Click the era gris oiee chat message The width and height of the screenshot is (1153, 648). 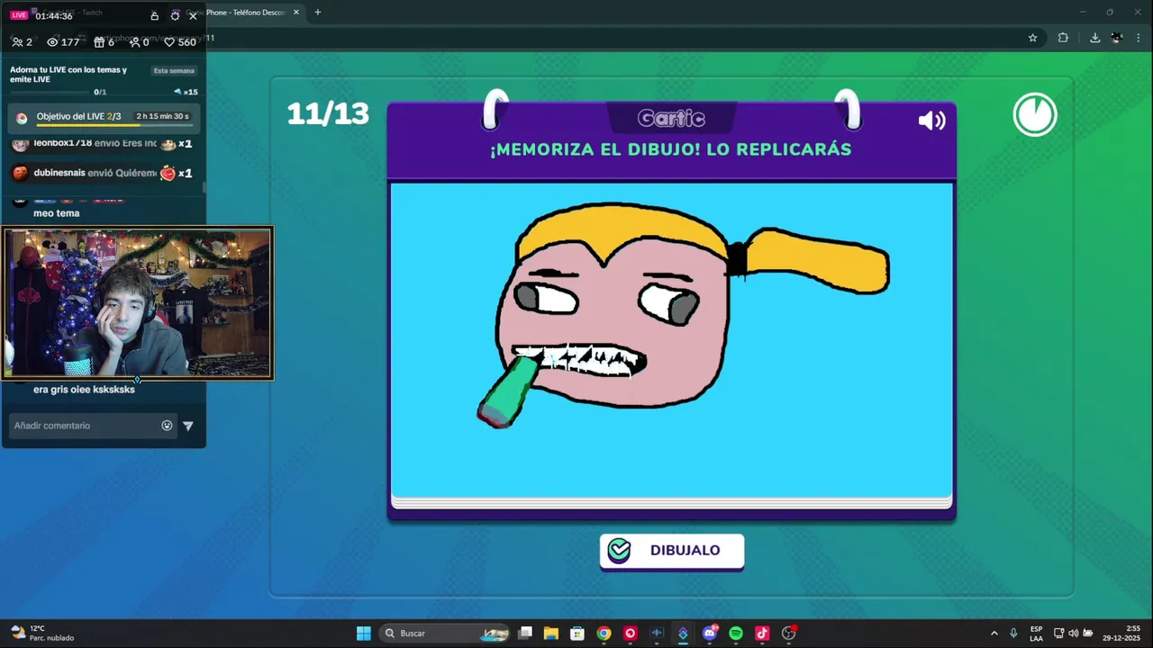coord(84,390)
